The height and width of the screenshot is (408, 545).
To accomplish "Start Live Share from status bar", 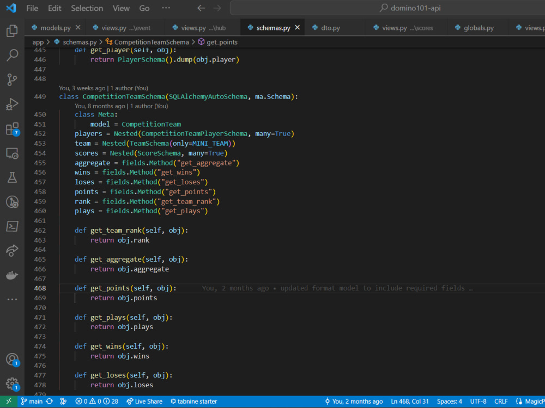I will pos(144,401).
